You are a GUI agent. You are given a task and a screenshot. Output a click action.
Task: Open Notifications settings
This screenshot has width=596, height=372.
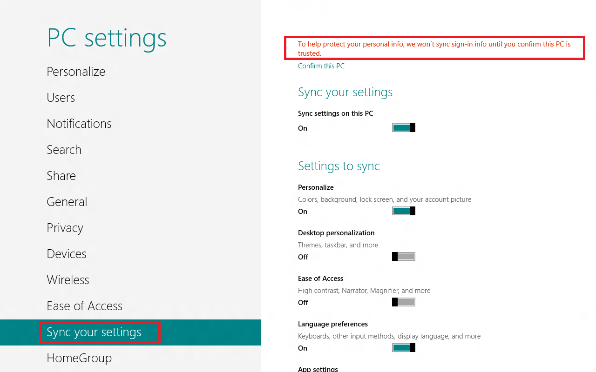79,124
